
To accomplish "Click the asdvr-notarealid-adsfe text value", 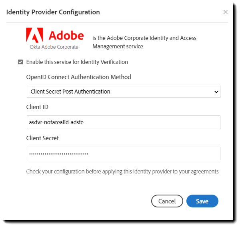I will pos(56,123).
